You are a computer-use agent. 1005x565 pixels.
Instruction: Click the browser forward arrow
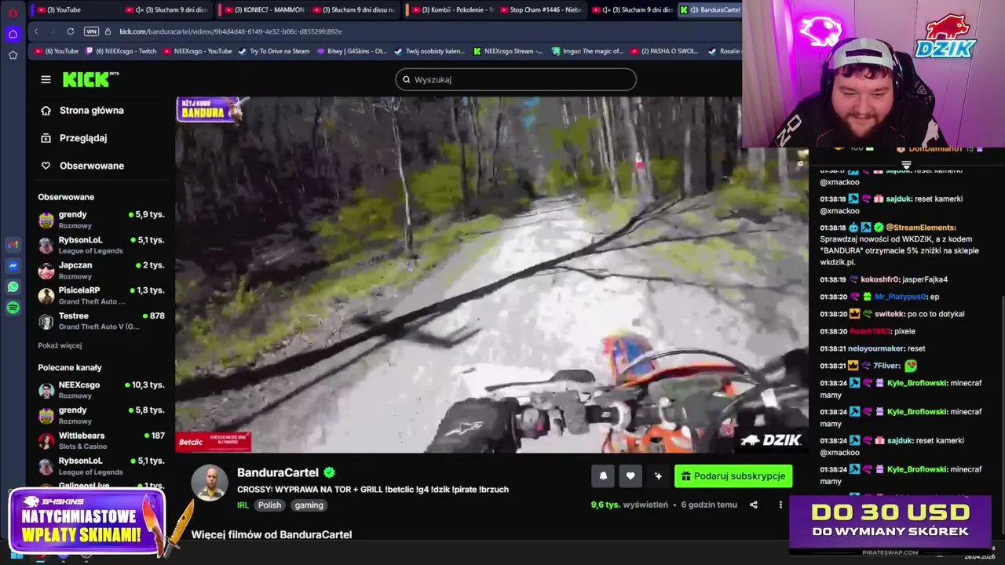52,31
